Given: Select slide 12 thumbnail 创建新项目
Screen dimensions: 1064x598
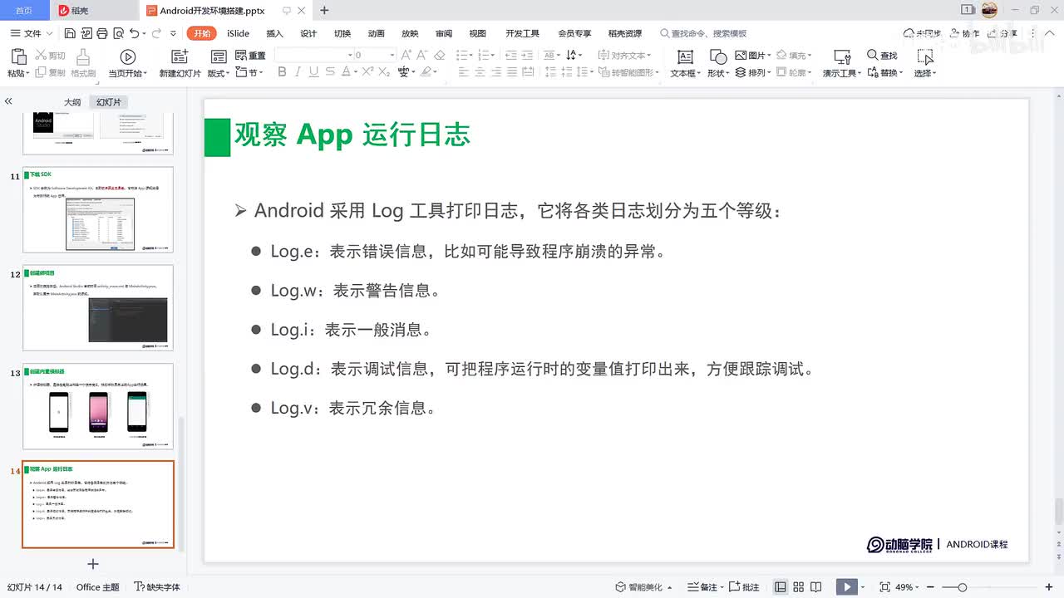Looking at the screenshot, I should point(98,308).
